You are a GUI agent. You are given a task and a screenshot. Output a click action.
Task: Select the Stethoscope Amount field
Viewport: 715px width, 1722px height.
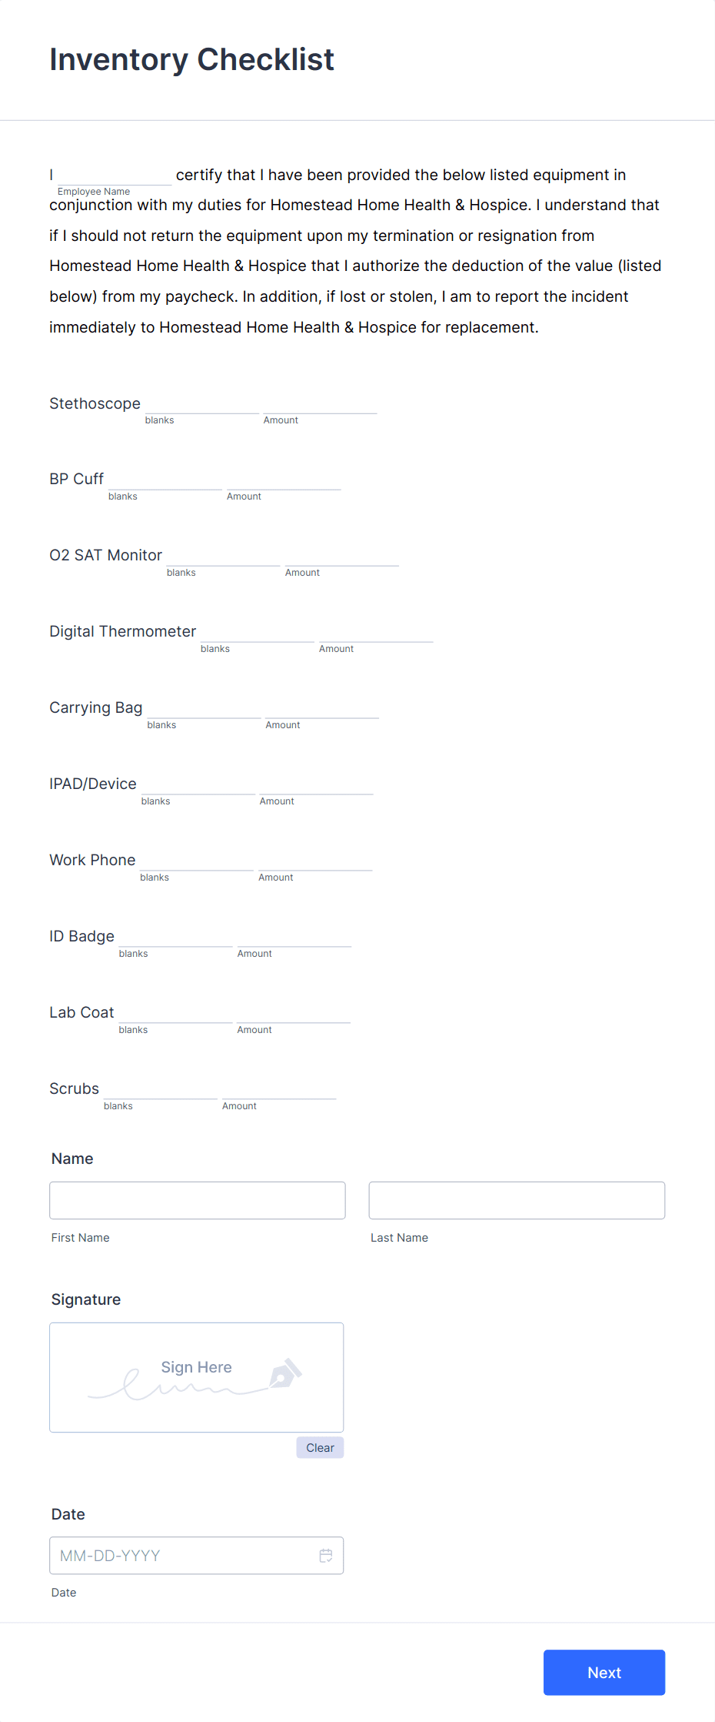point(319,409)
